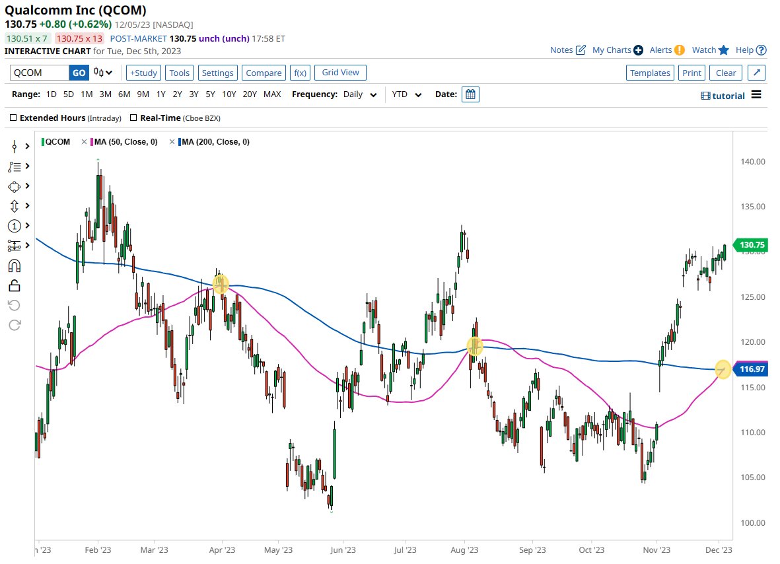Open the shapes drawing tool icon
The image size is (780, 564).
click(15, 186)
